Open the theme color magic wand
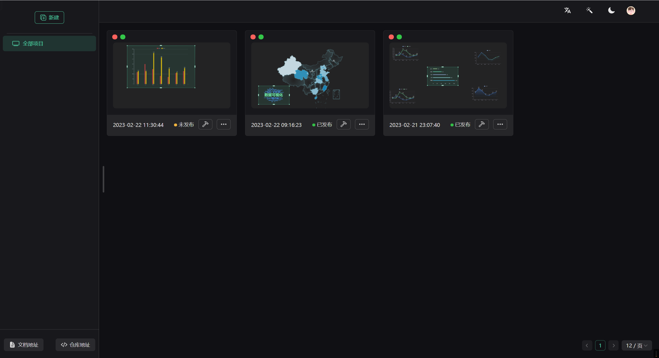The height and width of the screenshot is (358, 659). (589, 11)
